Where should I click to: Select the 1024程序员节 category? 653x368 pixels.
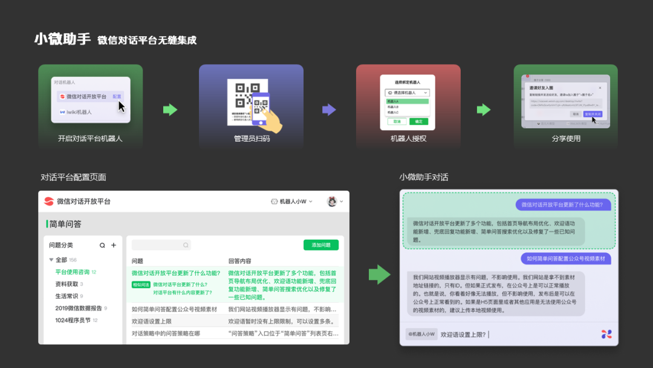(x=76, y=321)
